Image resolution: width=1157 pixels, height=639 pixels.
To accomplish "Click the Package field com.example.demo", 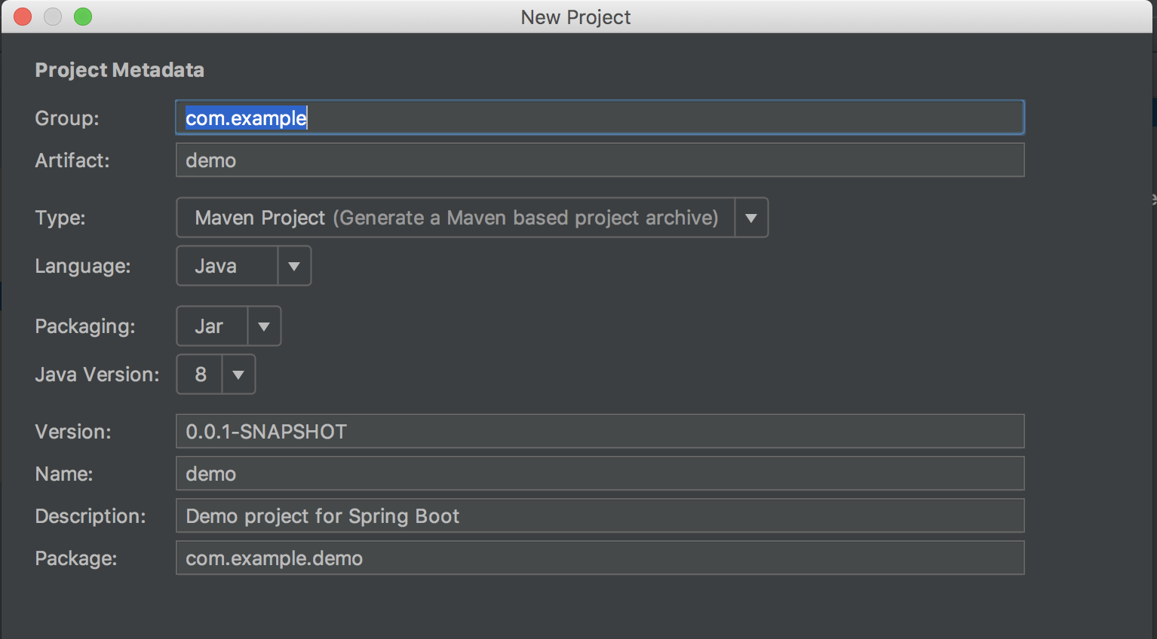I will [600, 558].
